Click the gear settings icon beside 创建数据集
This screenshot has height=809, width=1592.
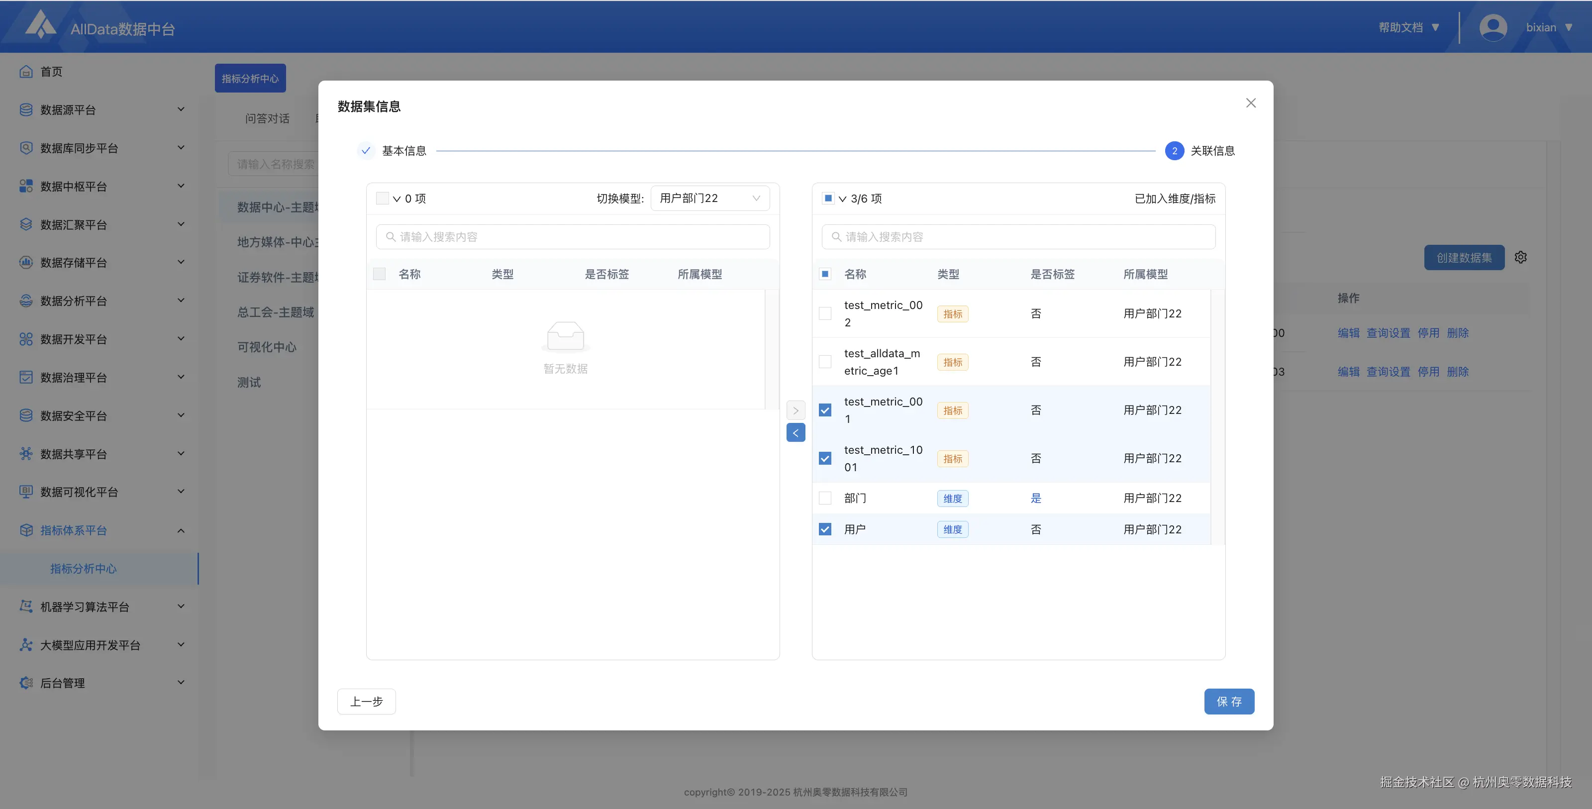coord(1520,257)
